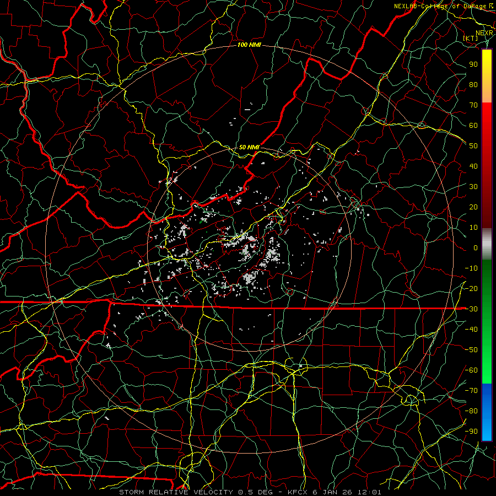496x496 pixels.
Task: Select the "0" velocity scale label
Action: pos(476,247)
